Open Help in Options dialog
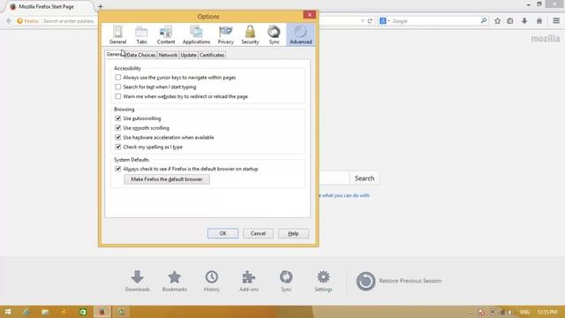The height and width of the screenshot is (318, 565). click(x=293, y=233)
